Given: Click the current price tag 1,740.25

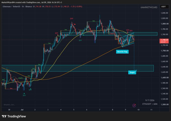Looking at the screenshot, I should tap(164, 41).
